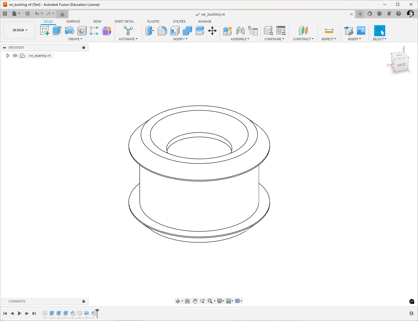Click the Save button in the toolbar
418x321 pixels.
[x=28, y=14]
